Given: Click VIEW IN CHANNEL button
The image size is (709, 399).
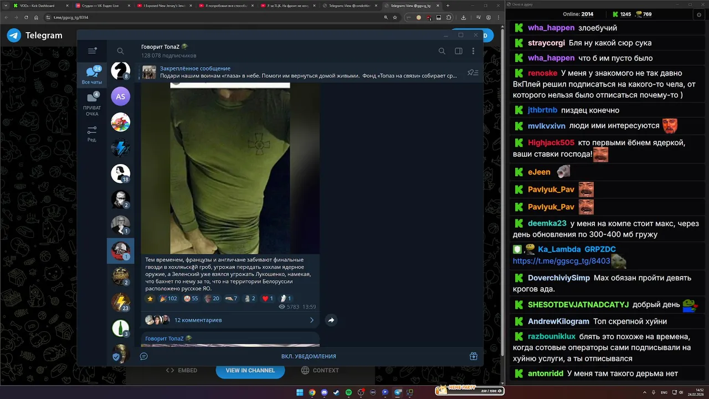Looking at the screenshot, I should click(250, 370).
